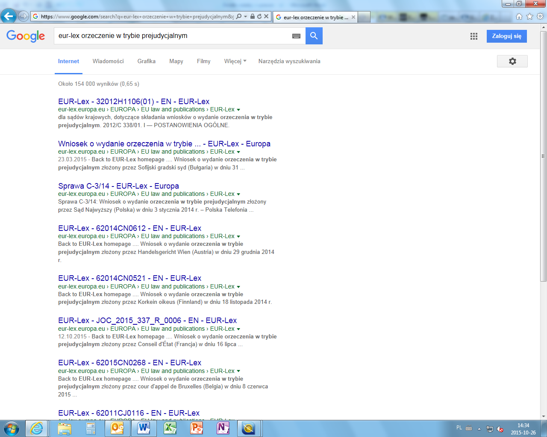Screen dimensions: 547x437
Task: Click the 'Około 154 000 wyników' result count
Action: coord(99,84)
